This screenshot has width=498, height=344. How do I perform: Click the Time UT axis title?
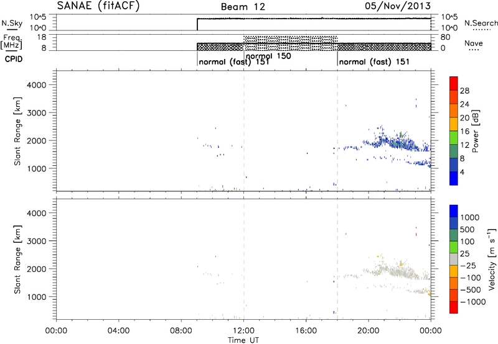pyautogui.click(x=243, y=340)
